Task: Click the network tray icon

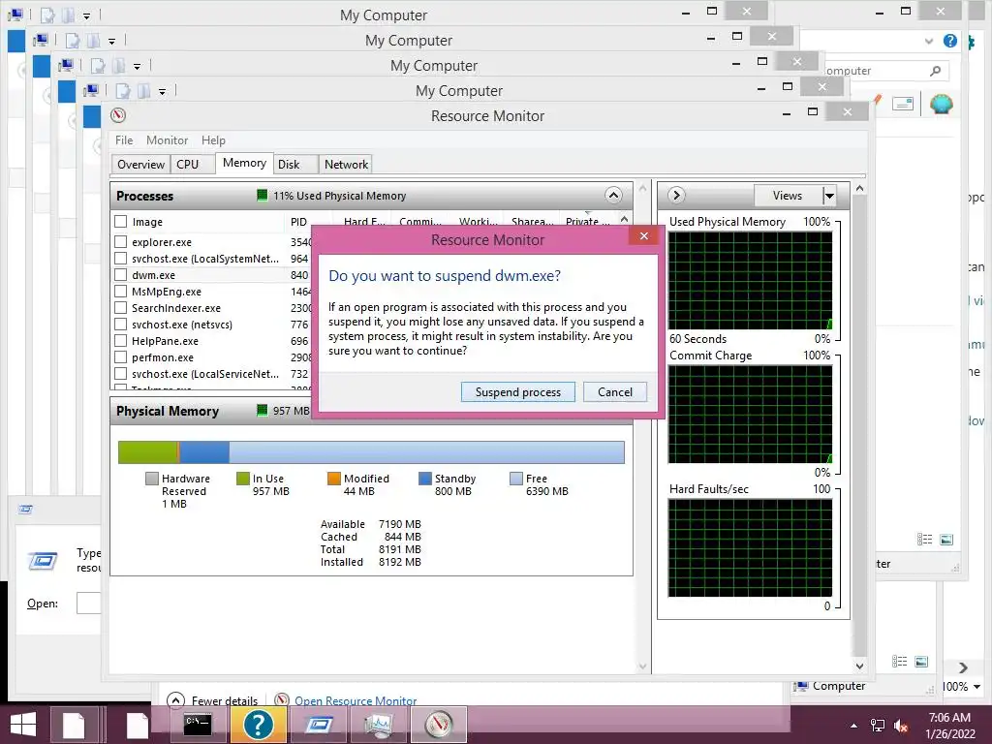Action: pyautogui.click(x=878, y=726)
